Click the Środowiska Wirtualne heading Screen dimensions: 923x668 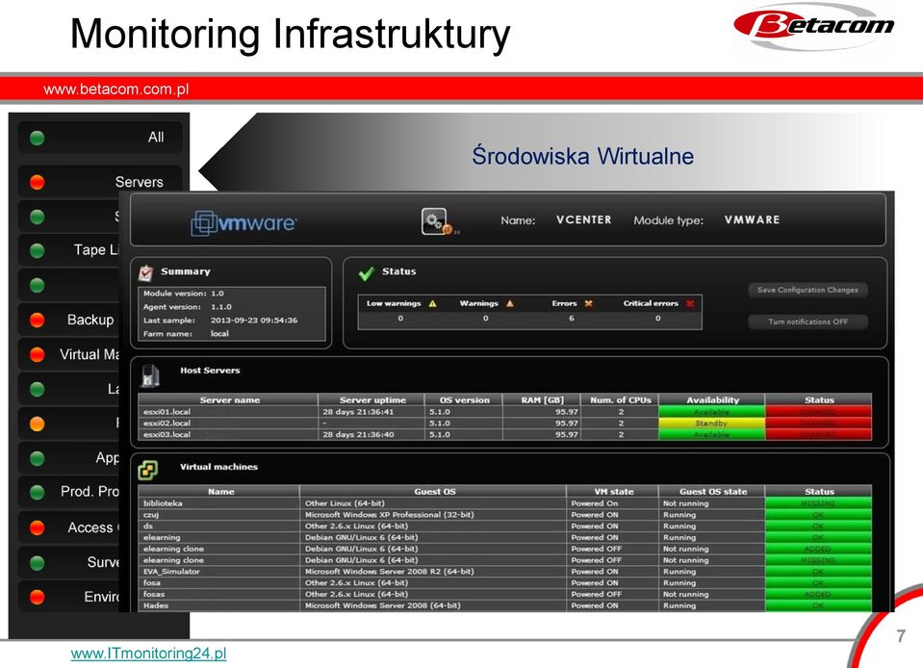582,156
